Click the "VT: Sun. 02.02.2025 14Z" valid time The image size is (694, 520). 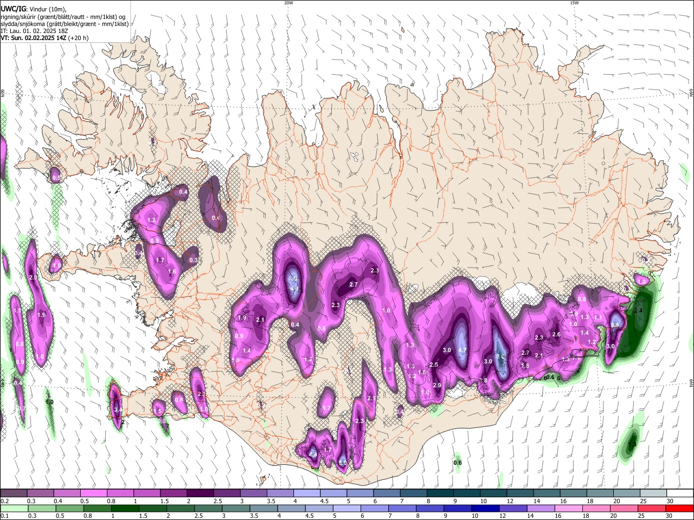click(x=34, y=38)
